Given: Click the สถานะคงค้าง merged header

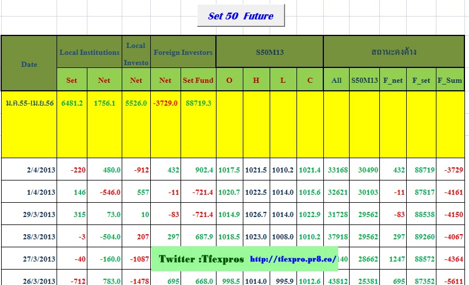Looking at the screenshot, I should click(394, 52).
